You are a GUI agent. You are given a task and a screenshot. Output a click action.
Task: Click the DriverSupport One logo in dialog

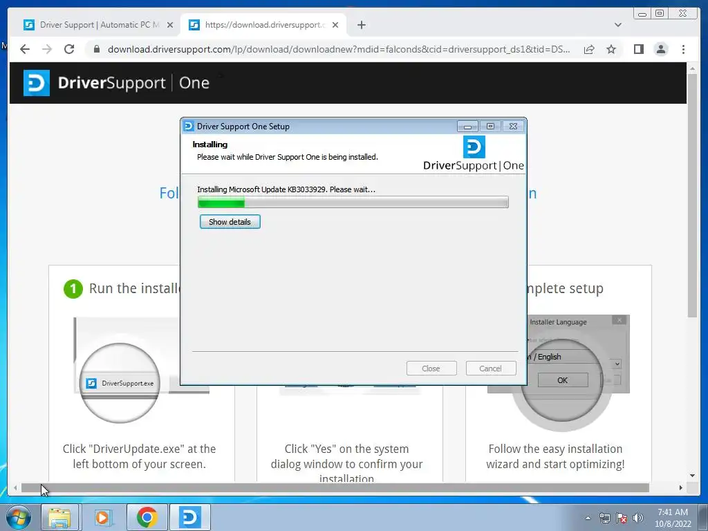point(474,154)
